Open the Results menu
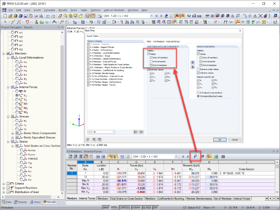Screen dimensions: 280x210 (63, 10)
